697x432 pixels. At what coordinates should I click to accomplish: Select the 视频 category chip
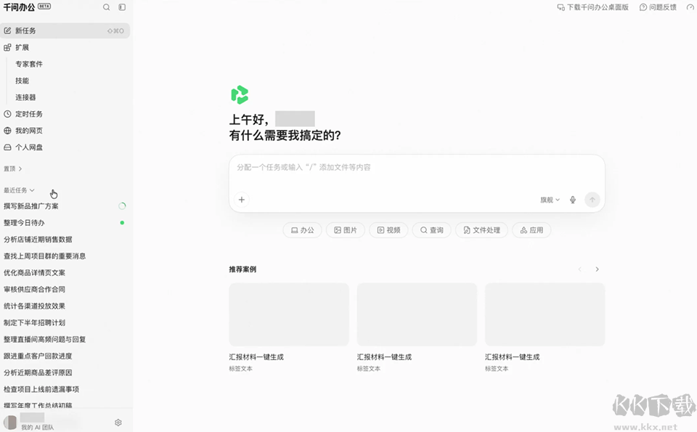pyautogui.click(x=389, y=230)
